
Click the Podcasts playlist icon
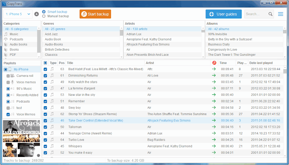pyautogui.click(x=12, y=101)
